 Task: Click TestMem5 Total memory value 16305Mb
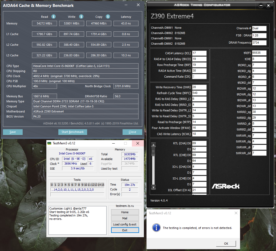pyautogui.click(x=130, y=154)
